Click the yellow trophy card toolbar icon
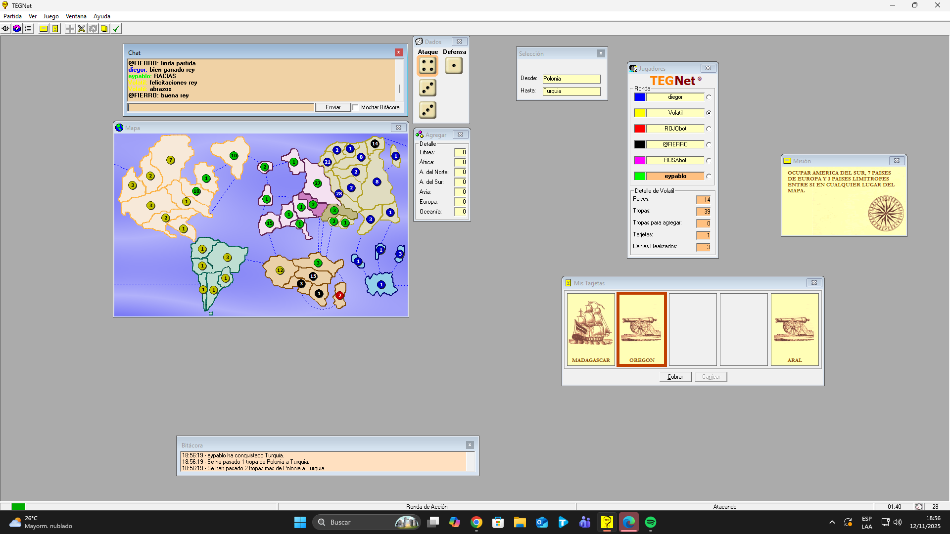 pos(55,29)
